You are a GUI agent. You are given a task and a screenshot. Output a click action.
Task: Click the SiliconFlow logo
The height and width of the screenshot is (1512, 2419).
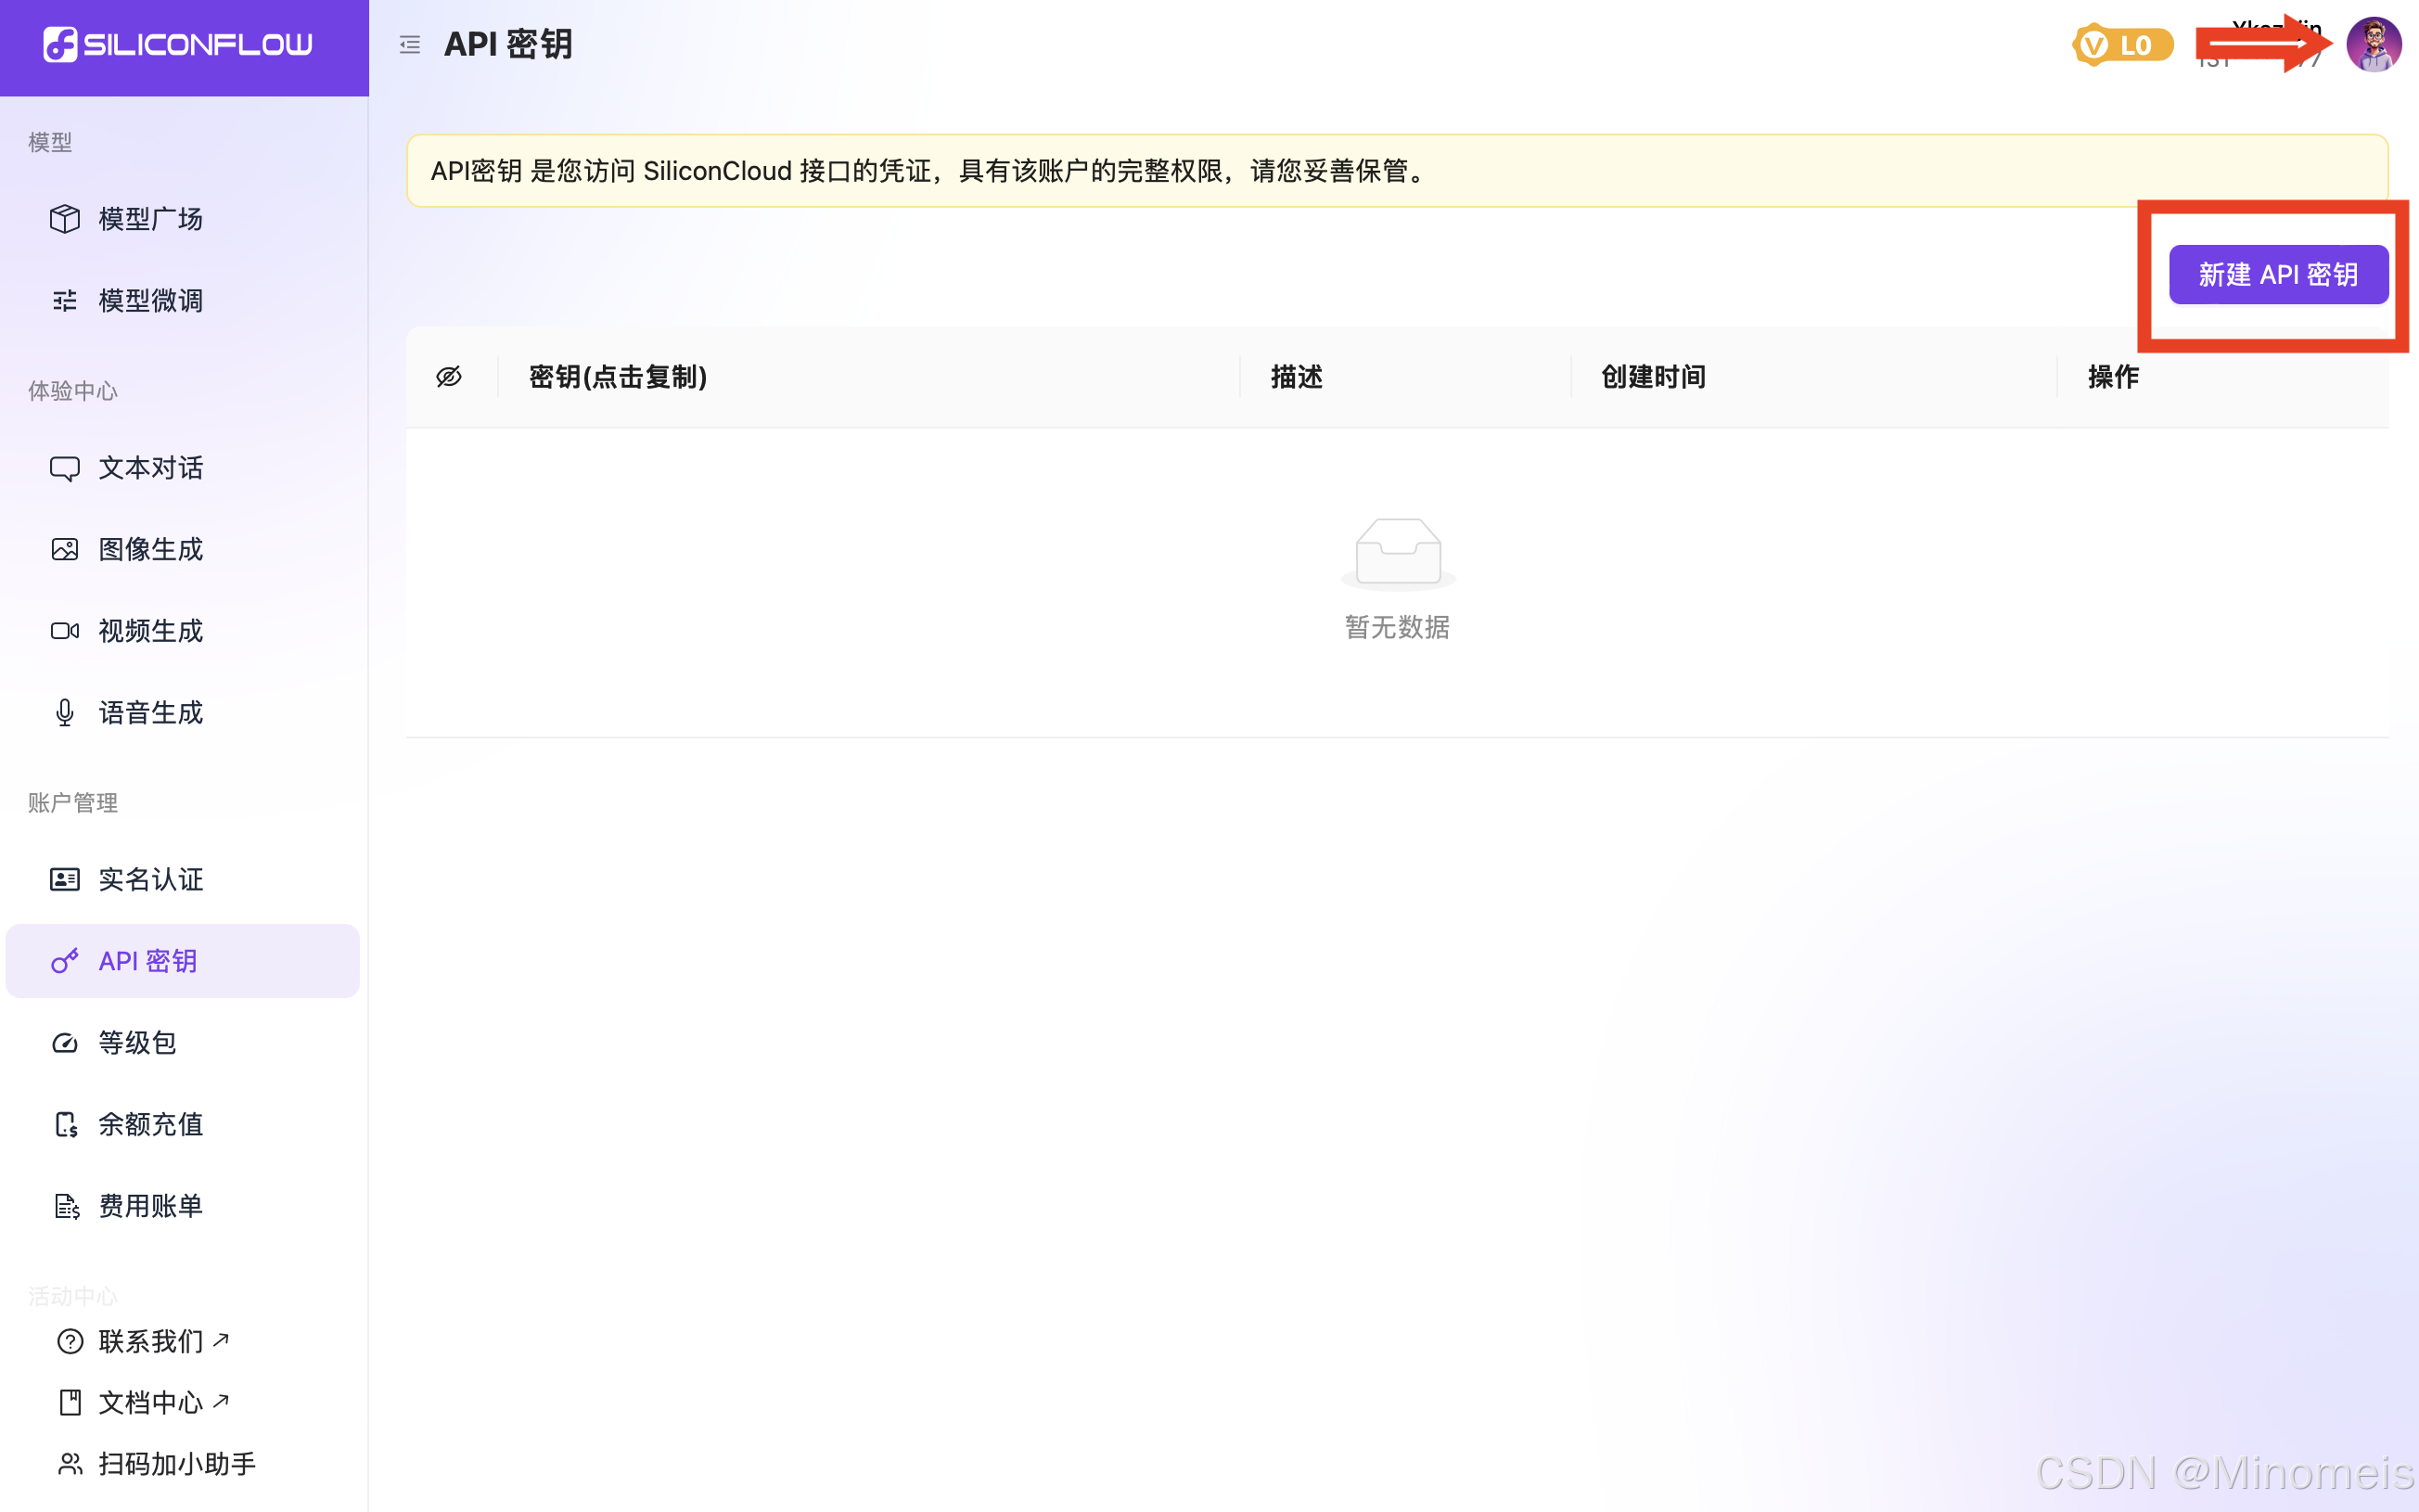point(178,45)
